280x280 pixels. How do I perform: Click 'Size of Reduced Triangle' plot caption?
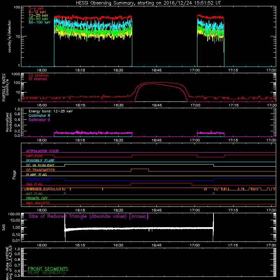(89, 216)
